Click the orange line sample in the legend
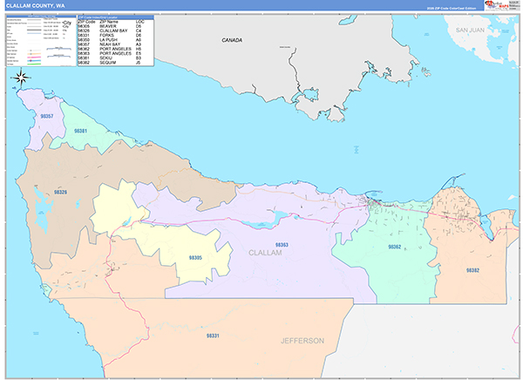 tap(34, 54)
